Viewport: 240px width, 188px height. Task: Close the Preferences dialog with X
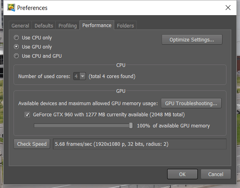[x=228, y=8]
